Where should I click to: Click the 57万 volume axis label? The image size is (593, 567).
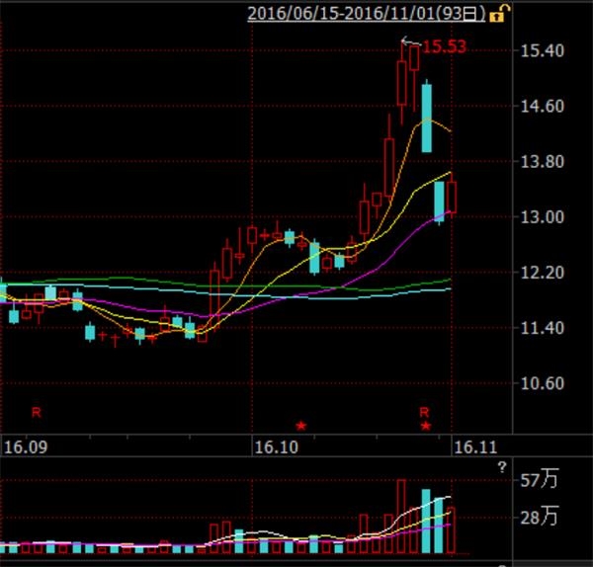point(541,481)
